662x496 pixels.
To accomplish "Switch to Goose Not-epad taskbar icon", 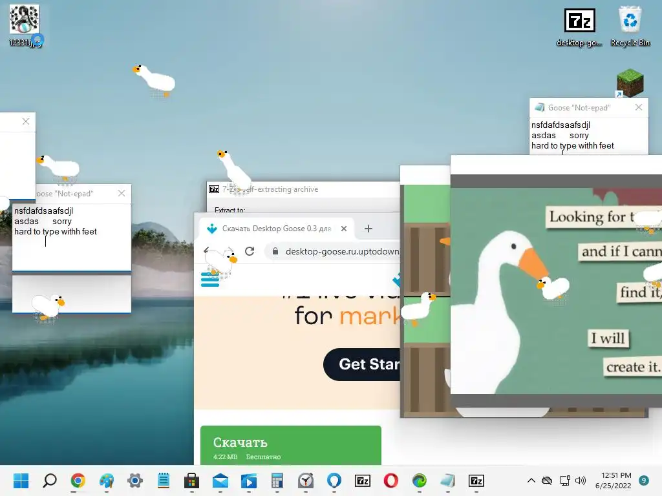I will click(448, 480).
